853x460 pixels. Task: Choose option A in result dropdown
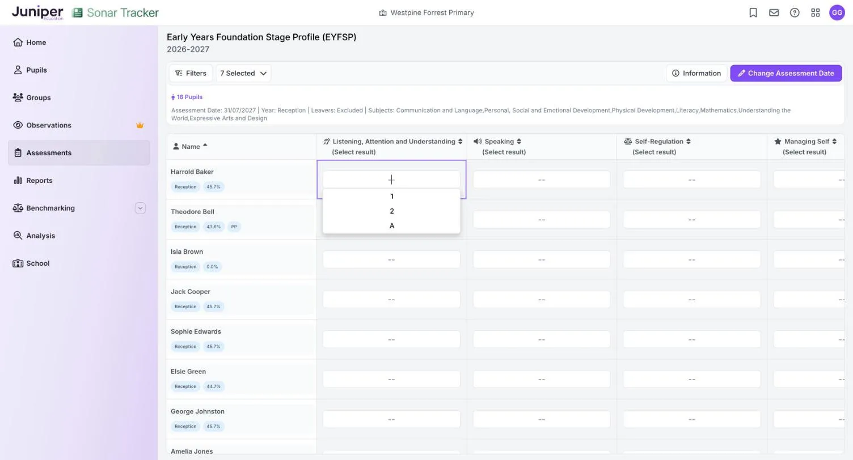click(391, 226)
